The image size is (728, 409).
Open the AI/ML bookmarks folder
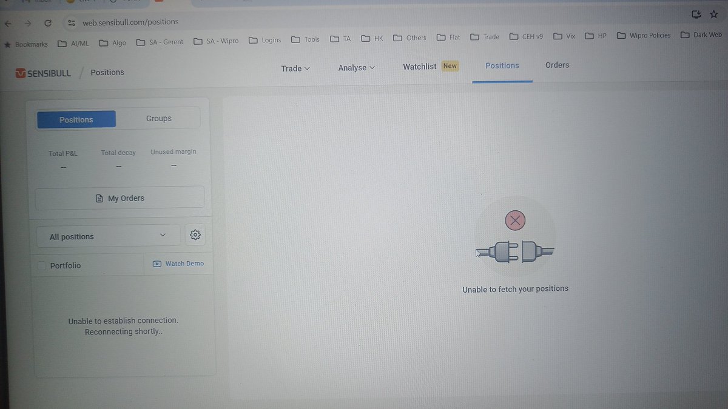pyautogui.click(x=73, y=42)
